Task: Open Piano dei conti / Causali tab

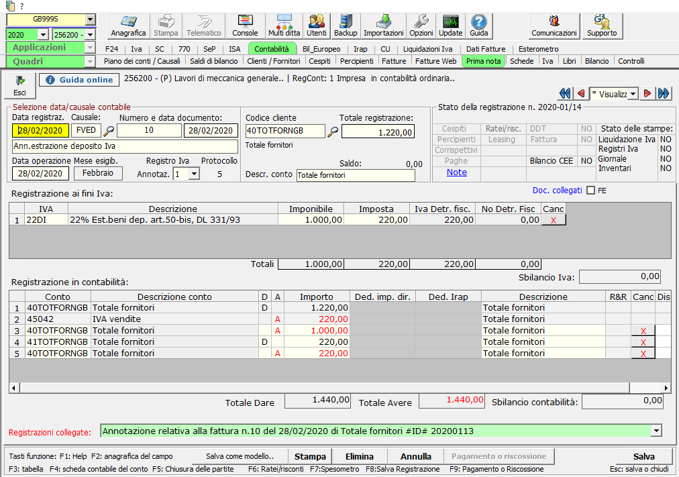Action: coord(142,61)
